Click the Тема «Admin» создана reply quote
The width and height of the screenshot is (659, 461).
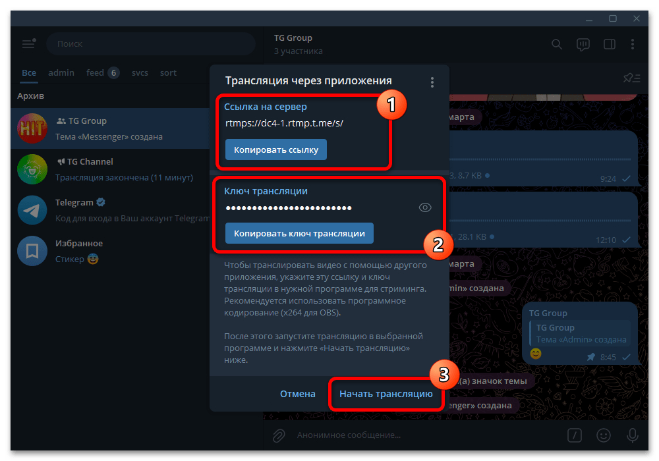point(580,333)
